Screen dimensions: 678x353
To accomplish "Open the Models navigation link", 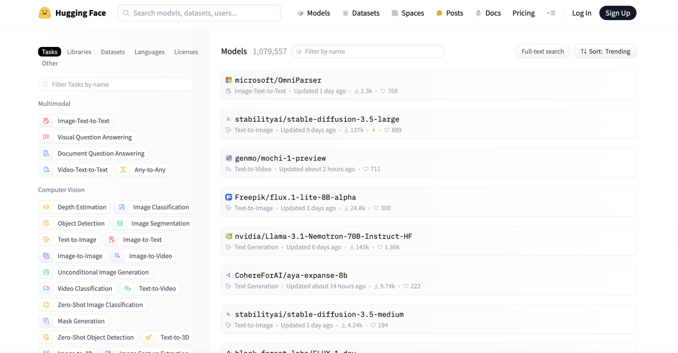I will pyautogui.click(x=313, y=13).
